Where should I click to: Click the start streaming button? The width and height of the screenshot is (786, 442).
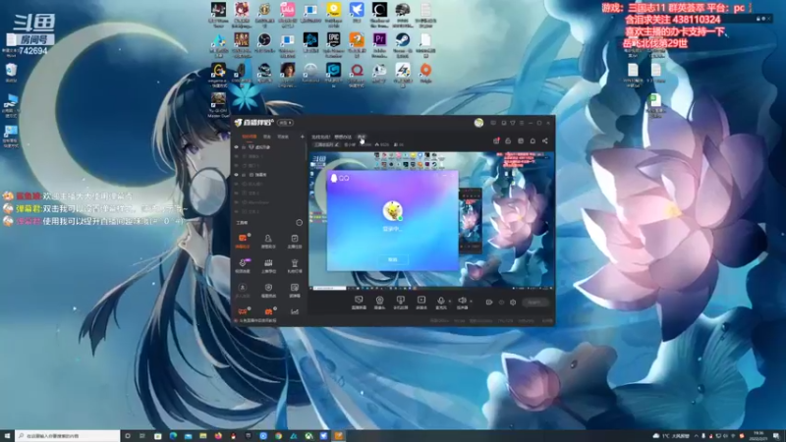534,303
